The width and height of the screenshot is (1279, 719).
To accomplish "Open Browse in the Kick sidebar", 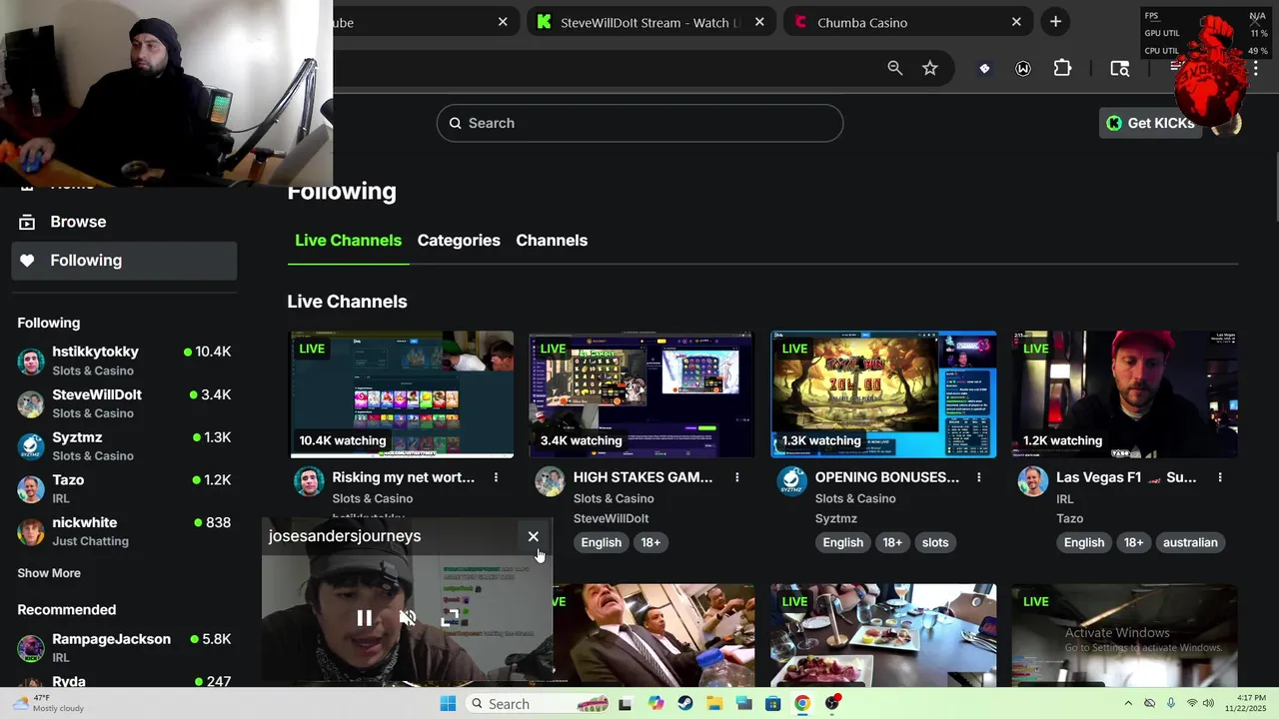I will point(124,222).
